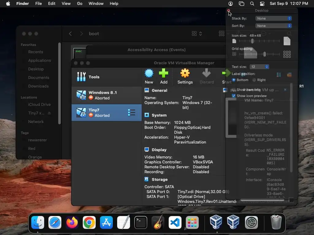Viewport: 314px width, 235px height.
Task: Select the Tiny7 virtual machine entry
Action: coord(106,113)
